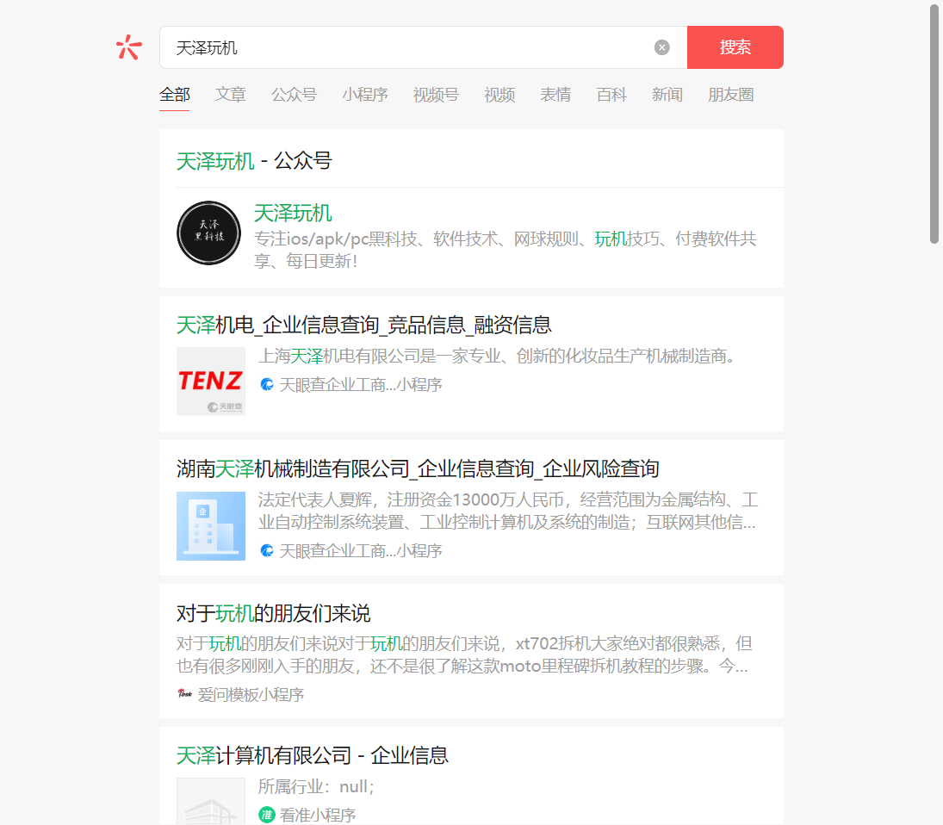Switch to the 文章 tab
This screenshot has width=943, height=825.
click(230, 95)
